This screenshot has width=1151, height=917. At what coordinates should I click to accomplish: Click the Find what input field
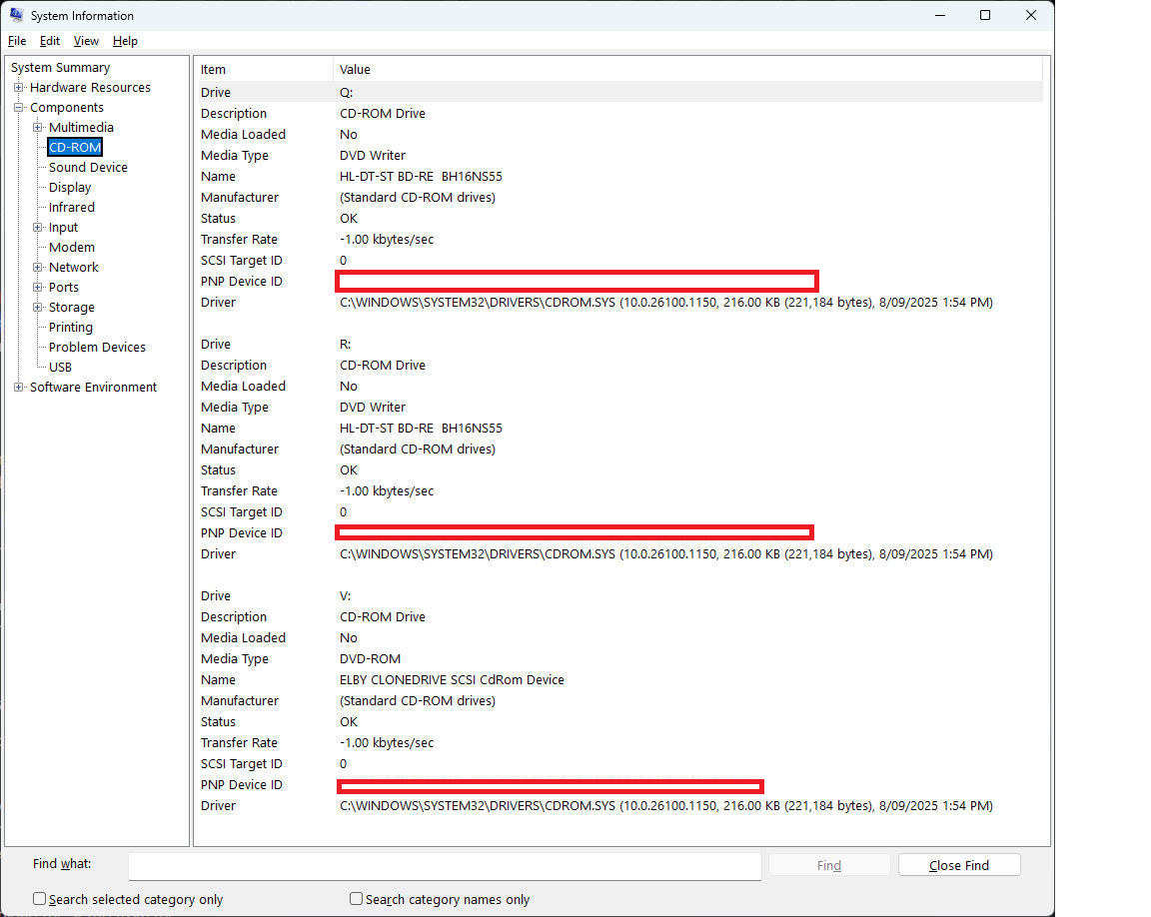(444, 866)
